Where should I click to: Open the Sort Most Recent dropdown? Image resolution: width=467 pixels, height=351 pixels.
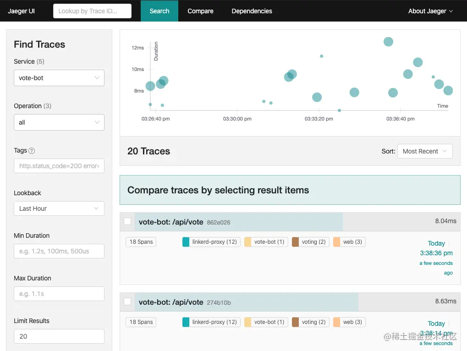pyautogui.click(x=425, y=151)
